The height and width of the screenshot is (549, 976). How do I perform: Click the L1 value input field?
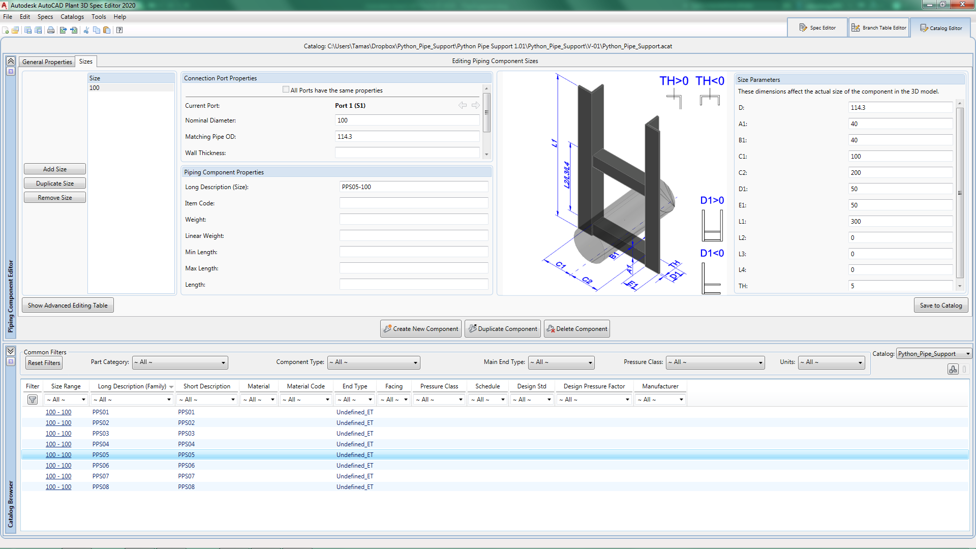coord(900,222)
